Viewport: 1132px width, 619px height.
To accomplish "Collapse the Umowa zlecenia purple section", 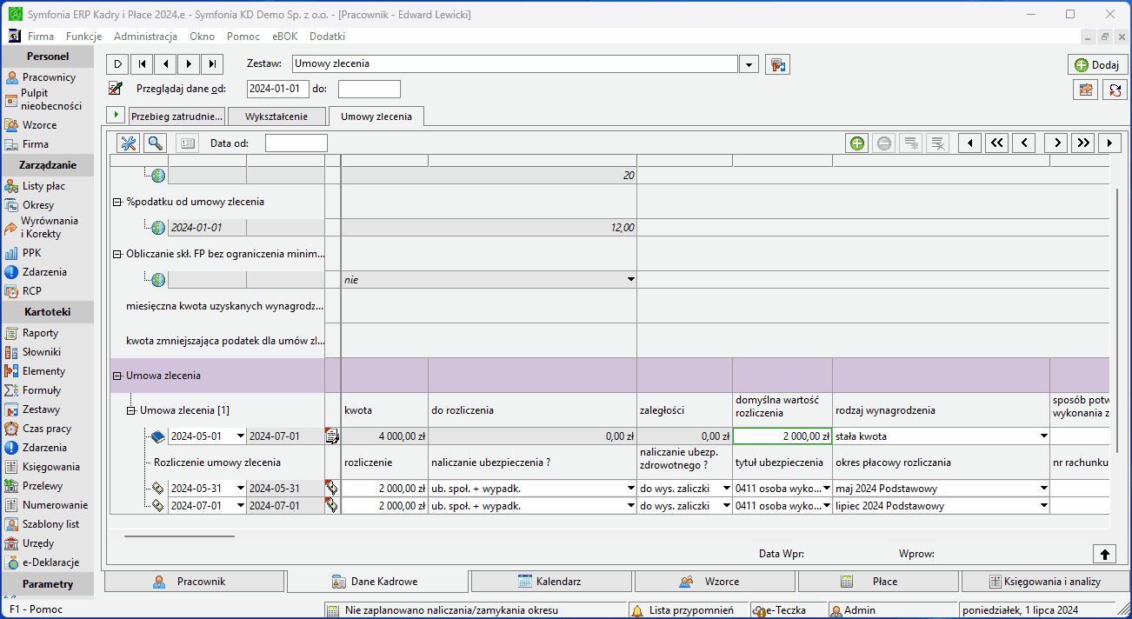I will coord(117,376).
